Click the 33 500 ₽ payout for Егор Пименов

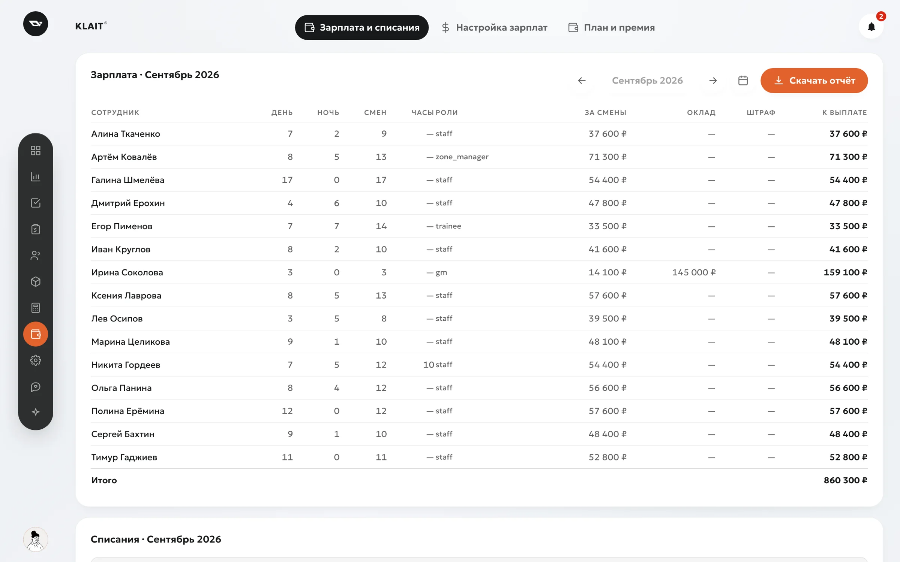tap(848, 226)
